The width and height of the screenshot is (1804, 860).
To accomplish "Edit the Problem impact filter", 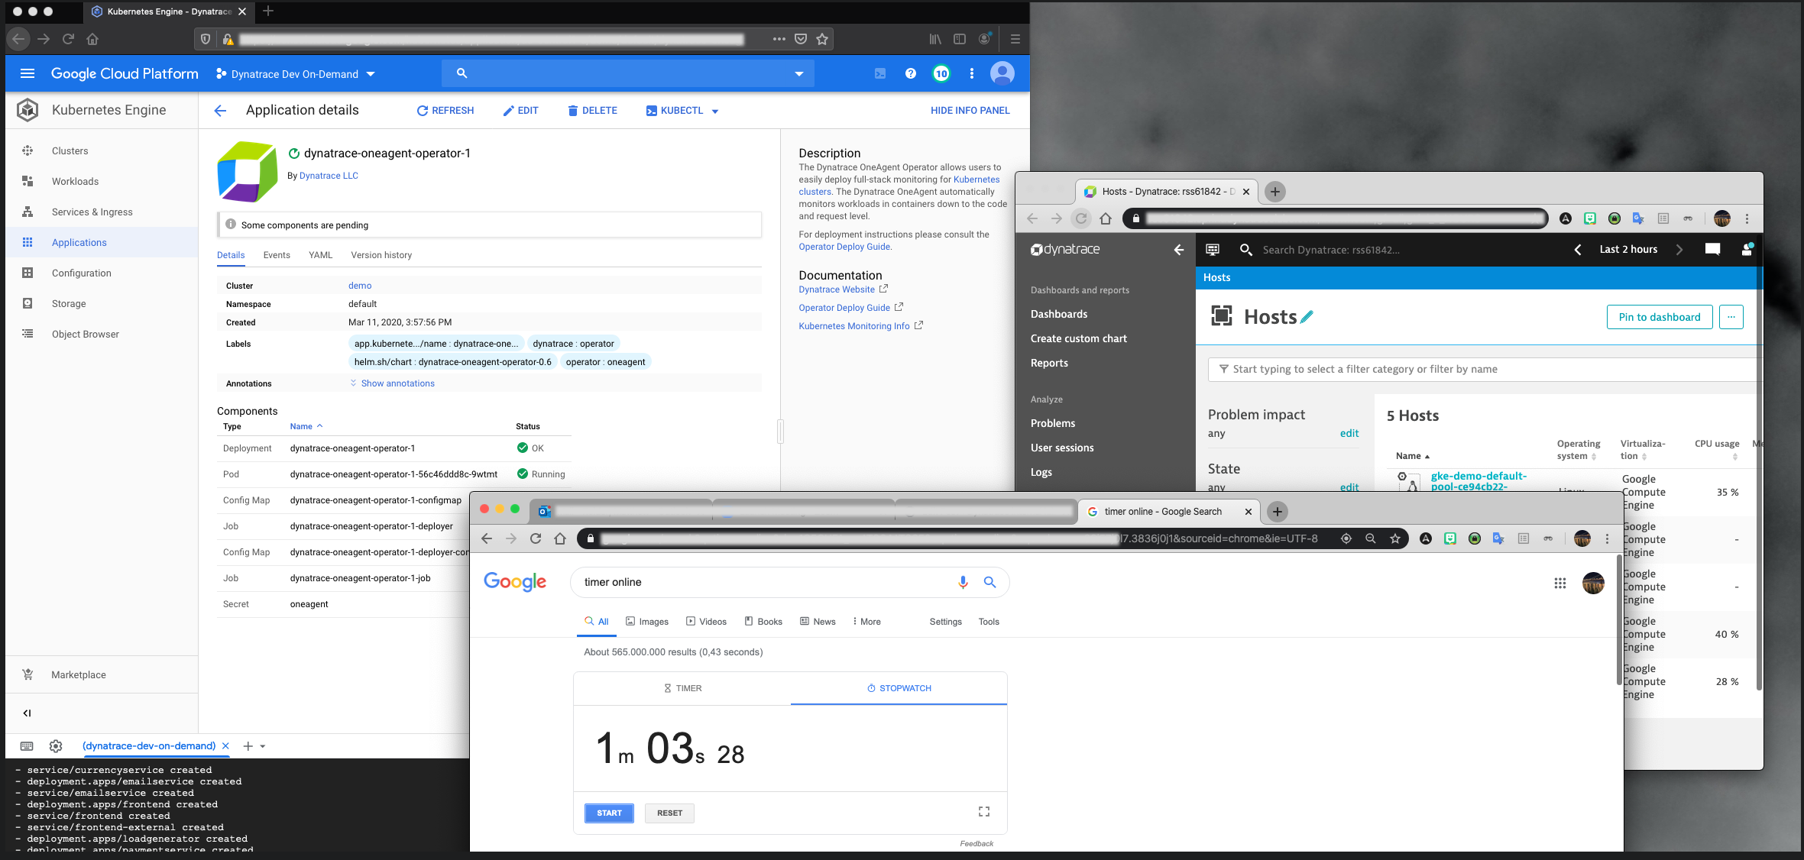I will pyautogui.click(x=1349, y=433).
